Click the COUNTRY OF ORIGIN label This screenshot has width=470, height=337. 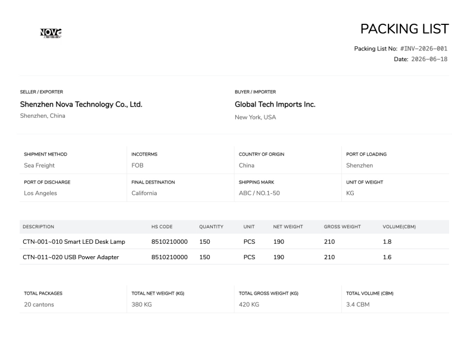pos(262,155)
